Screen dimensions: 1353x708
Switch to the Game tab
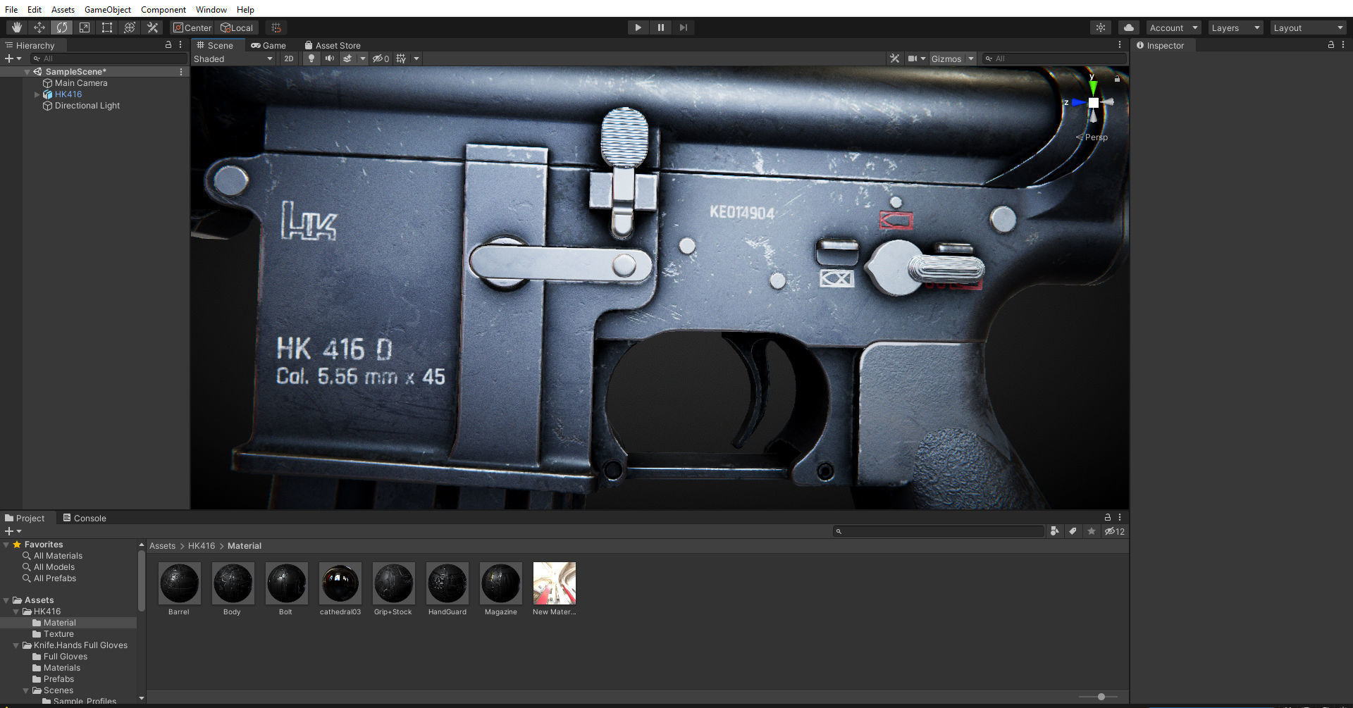[268, 45]
